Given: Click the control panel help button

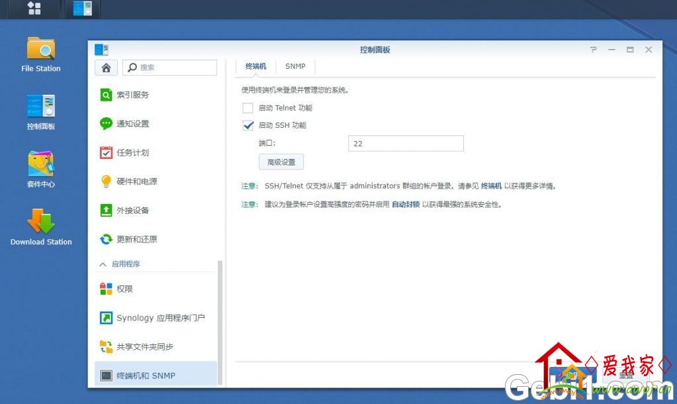Looking at the screenshot, I should (x=593, y=50).
